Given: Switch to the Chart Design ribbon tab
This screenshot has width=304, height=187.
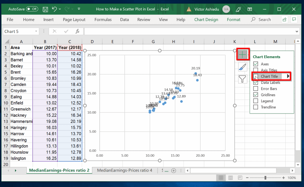Looking at the screenshot, I should (x=206, y=19).
